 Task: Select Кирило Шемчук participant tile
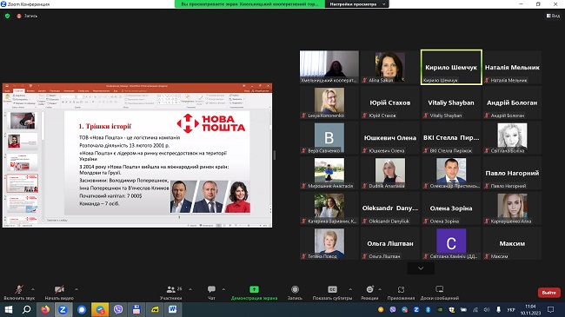click(451, 68)
